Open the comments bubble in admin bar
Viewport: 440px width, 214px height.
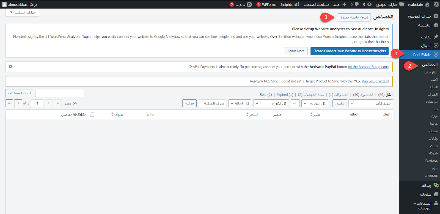[356, 4]
